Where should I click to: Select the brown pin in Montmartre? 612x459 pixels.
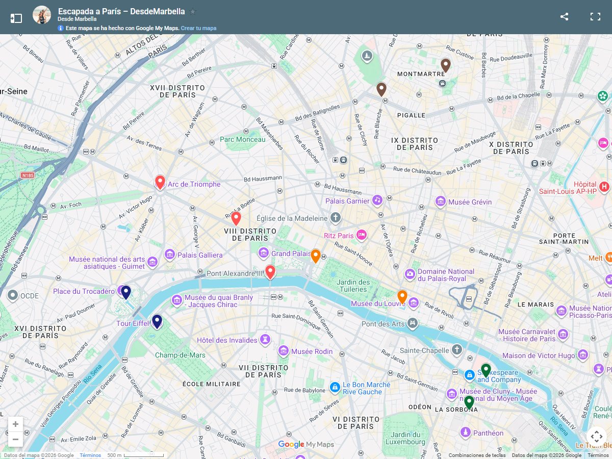[x=446, y=65]
